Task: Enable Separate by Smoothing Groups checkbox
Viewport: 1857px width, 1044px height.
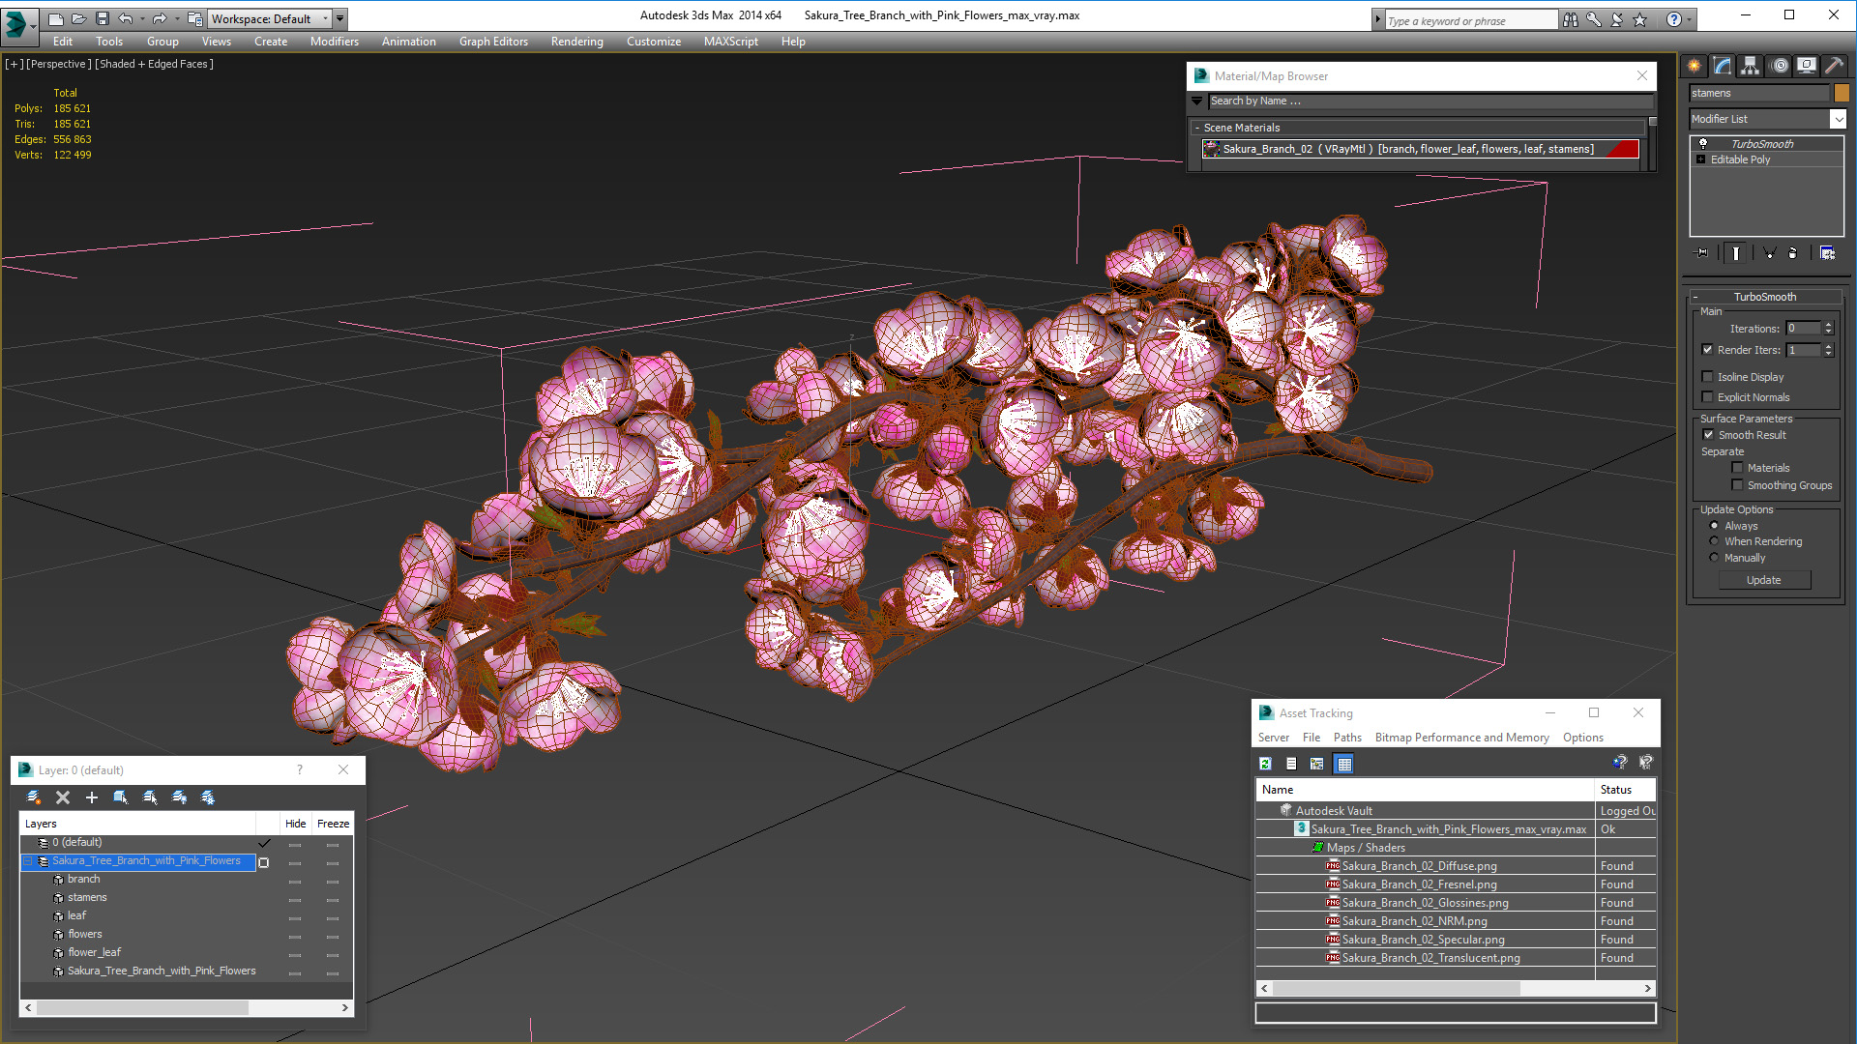Action: tap(1737, 485)
